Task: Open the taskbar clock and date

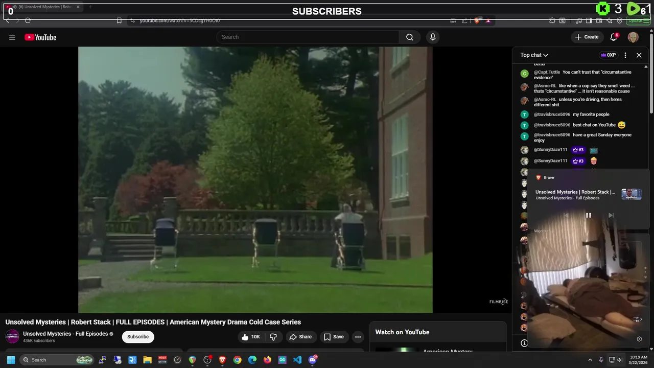Action: click(x=638, y=360)
